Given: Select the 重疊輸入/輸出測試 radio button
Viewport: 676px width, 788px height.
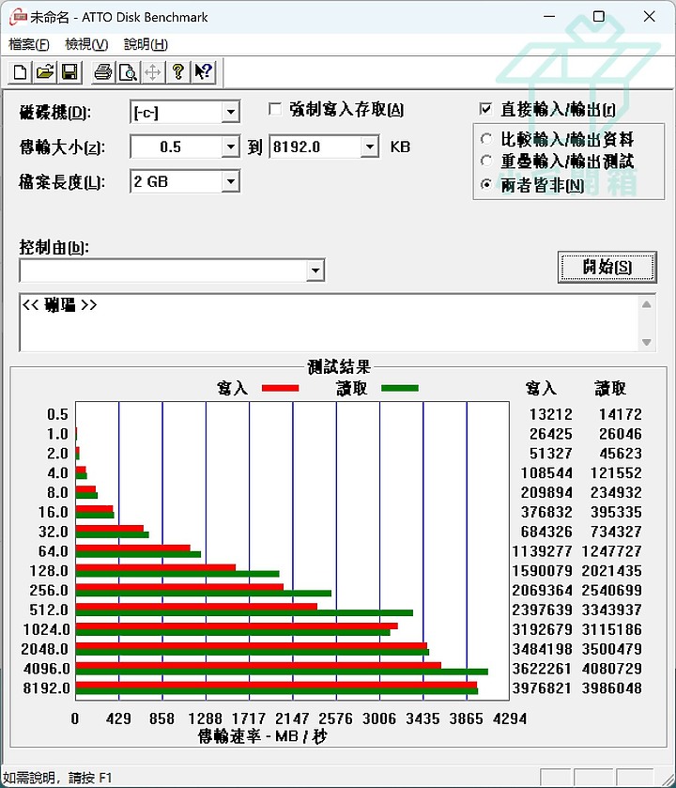Looking at the screenshot, I should pos(486,161).
